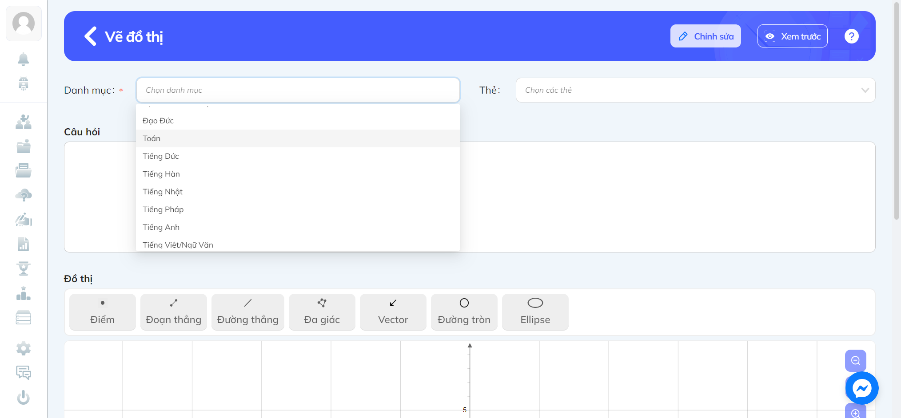This screenshot has height=418, width=901.
Task: Open the settings gear in sidebar
Action: tap(24, 348)
